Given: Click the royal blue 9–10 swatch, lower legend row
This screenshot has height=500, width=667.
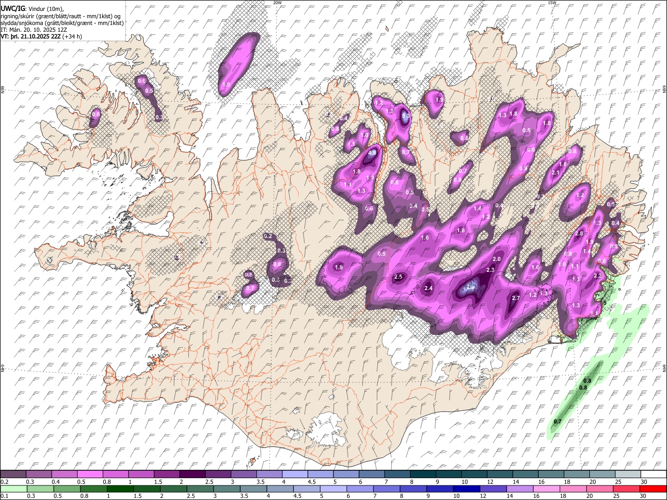Looking at the screenshot, I should pyautogui.click(x=440, y=489).
